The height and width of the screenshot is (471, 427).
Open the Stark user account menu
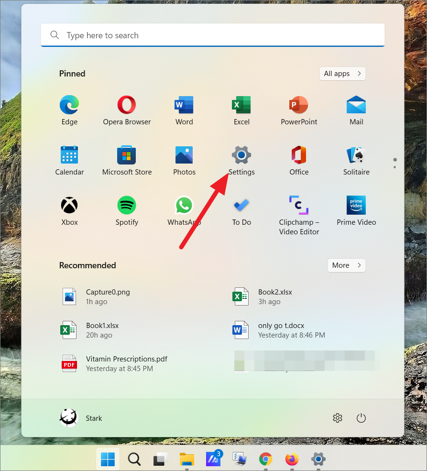81,418
